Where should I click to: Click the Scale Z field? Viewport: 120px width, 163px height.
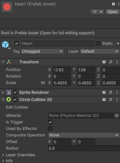[x=111, y=83]
